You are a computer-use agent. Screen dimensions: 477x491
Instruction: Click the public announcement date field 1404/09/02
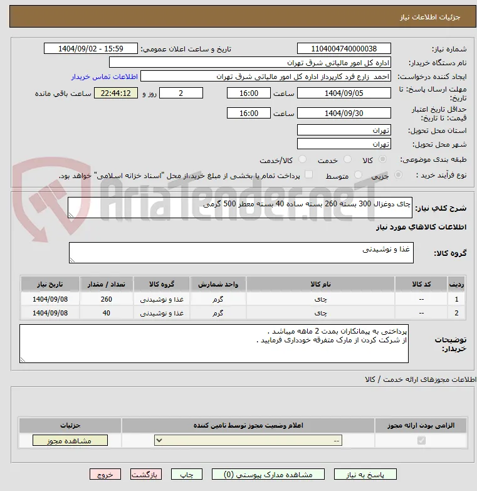(91, 48)
